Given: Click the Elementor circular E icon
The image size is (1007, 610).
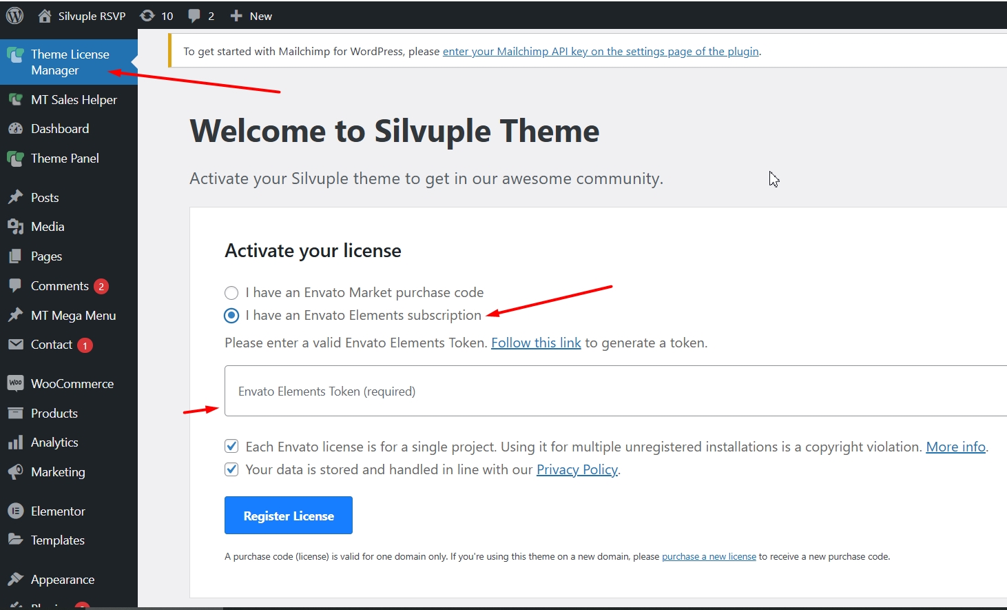Looking at the screenshot, I should (15, 511).
